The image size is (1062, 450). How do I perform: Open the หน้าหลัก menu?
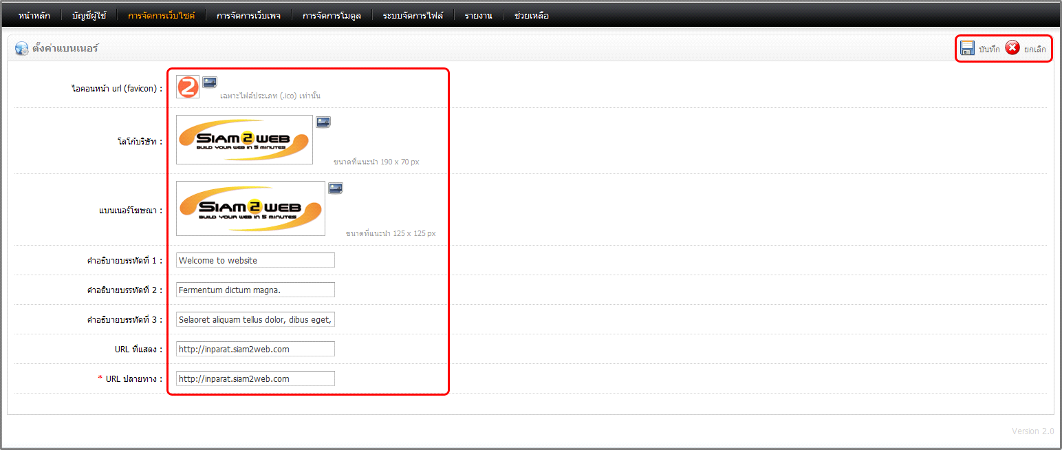[34, 15]
